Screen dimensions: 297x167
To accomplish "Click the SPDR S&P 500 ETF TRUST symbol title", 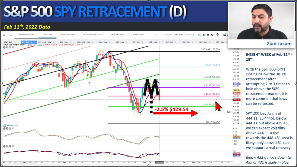I will tap(14, 45).
